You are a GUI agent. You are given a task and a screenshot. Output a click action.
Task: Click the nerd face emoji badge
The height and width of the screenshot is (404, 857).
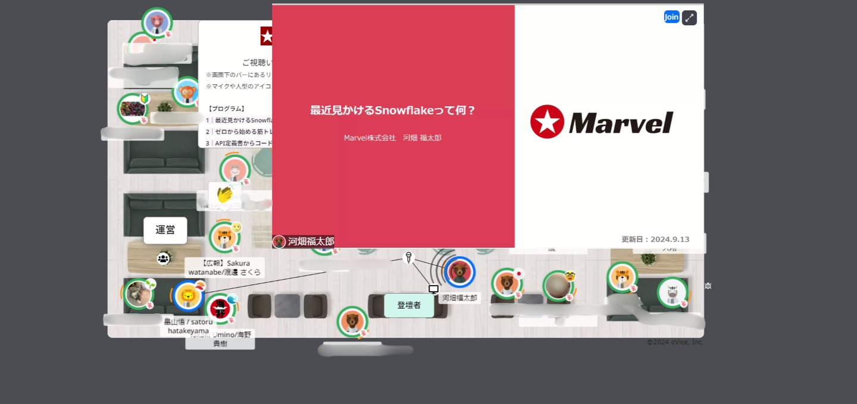pos(570,276)
